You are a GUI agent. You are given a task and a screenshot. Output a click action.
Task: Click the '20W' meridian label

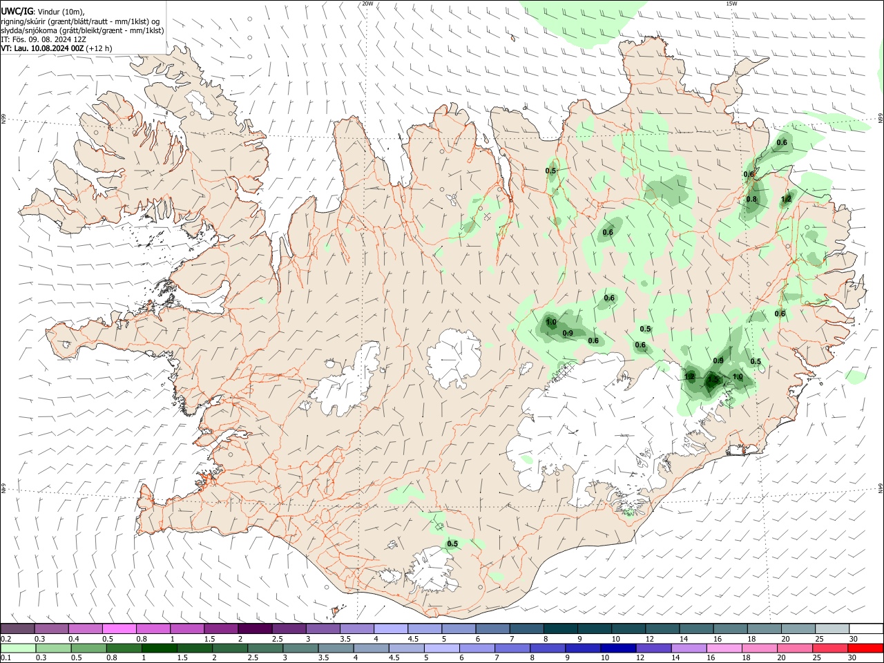(x=367, y=3)
